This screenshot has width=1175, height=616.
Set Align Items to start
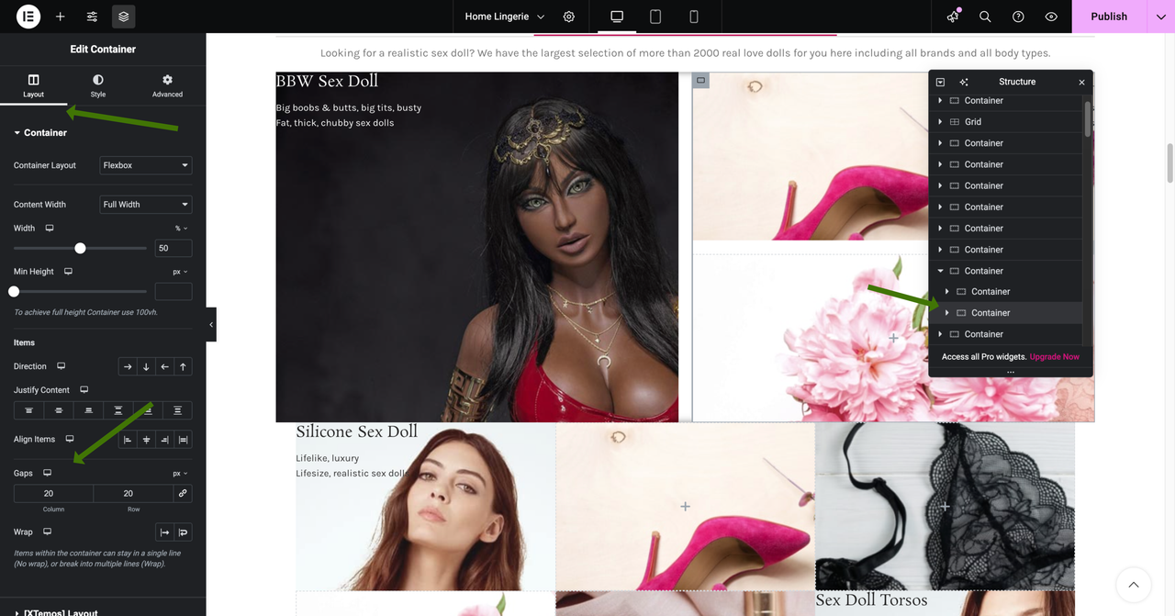click(128, 440)
